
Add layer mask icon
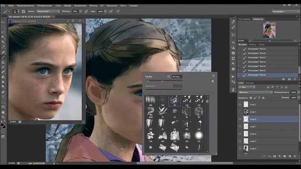point(275,156)
